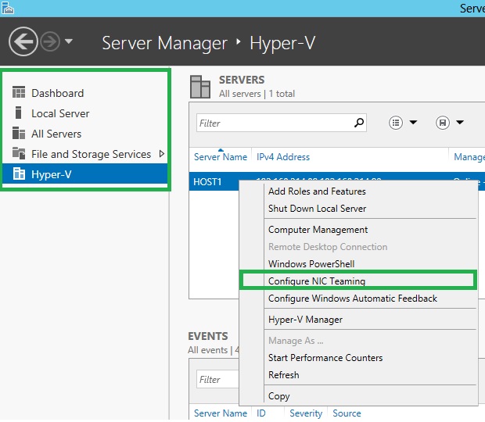Open dropdown arrow next to list criteria icon
485x422 pixels.
(413, 123)
